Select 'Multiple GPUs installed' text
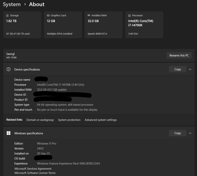Image resolution: width=197 pixels, height=176 pixels. click(x=60, y=34)
